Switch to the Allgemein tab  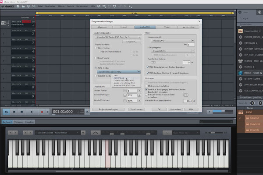click(102, 27)
